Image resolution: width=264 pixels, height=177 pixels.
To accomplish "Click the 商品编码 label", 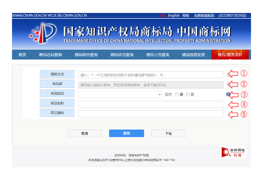I will pos(57,113).
